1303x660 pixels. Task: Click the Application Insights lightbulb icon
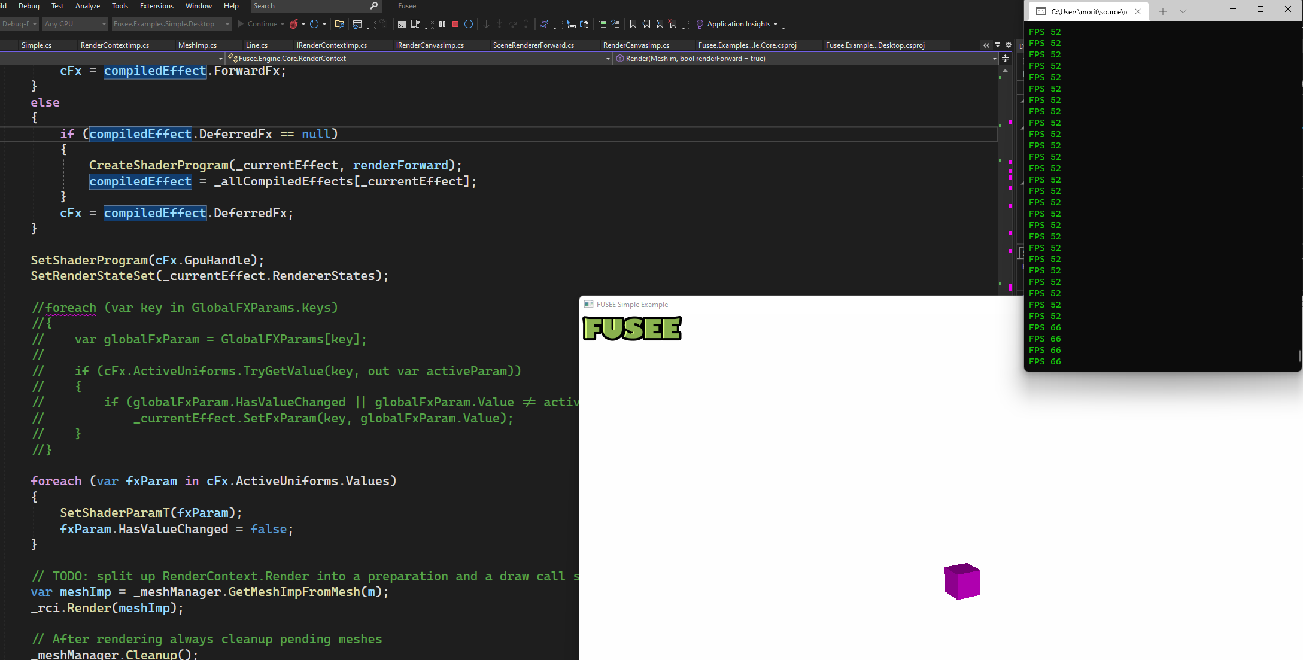(700, 24)
